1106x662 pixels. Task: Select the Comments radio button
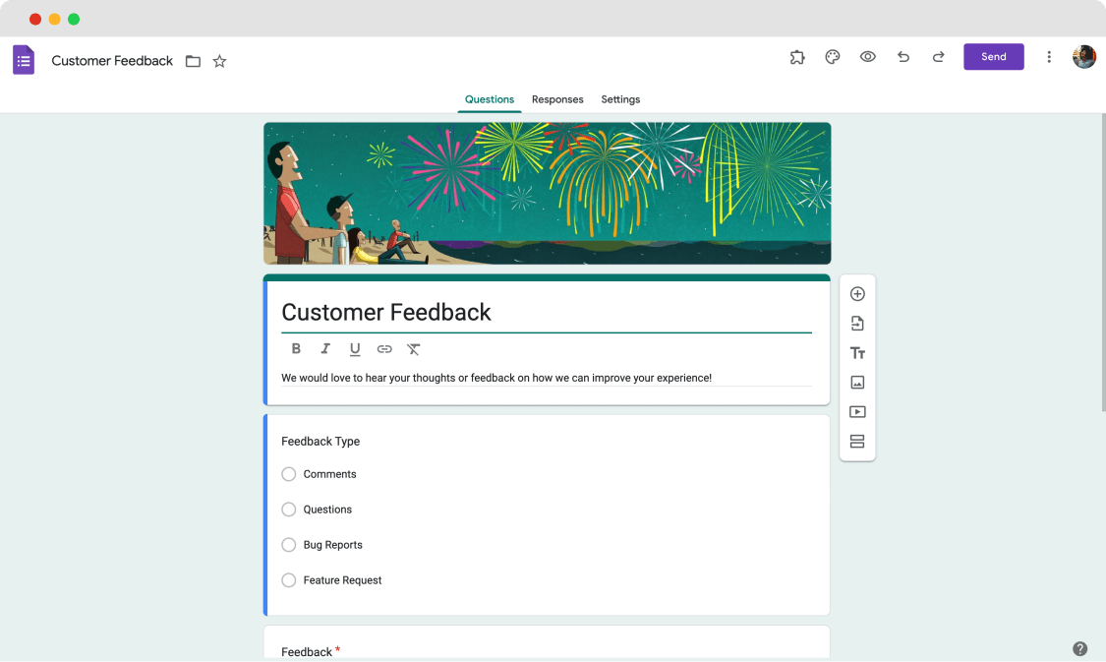coord(289,474)
